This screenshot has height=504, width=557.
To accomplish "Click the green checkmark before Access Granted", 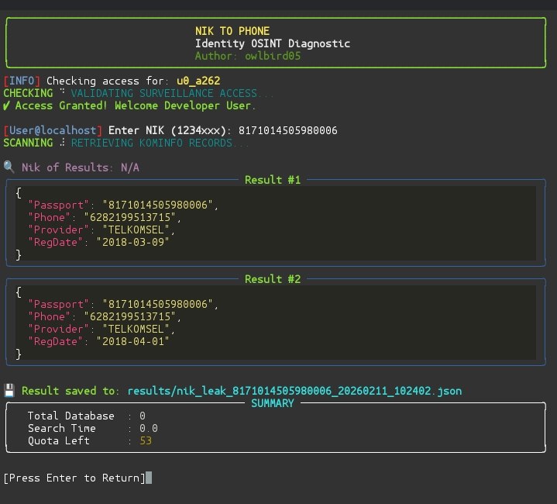I will pos(7,105).
